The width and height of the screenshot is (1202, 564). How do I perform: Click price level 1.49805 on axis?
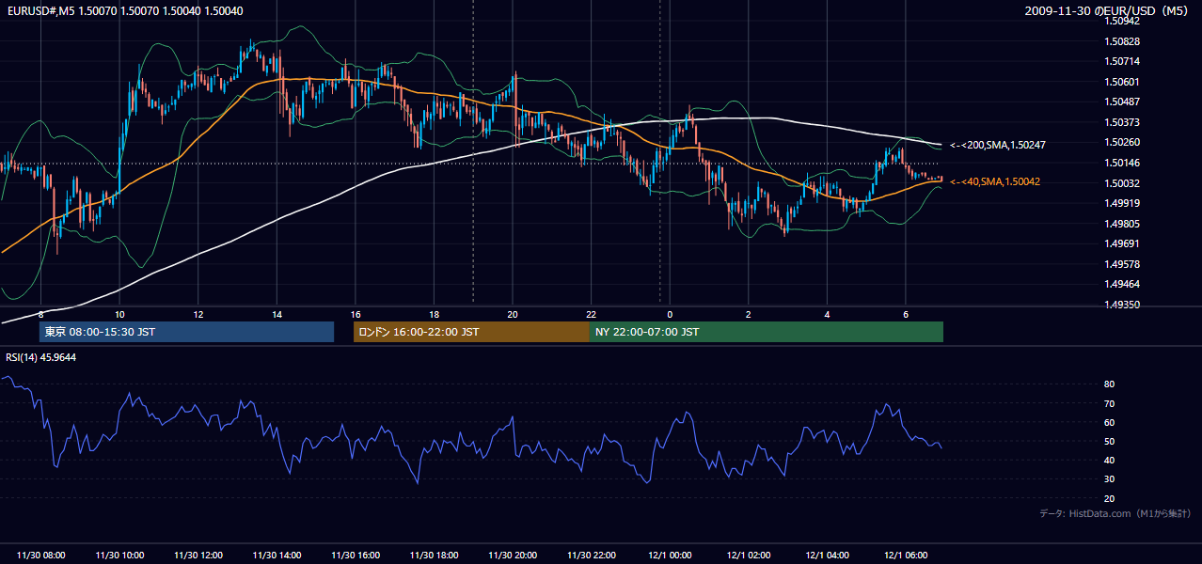click(1122, 224)
